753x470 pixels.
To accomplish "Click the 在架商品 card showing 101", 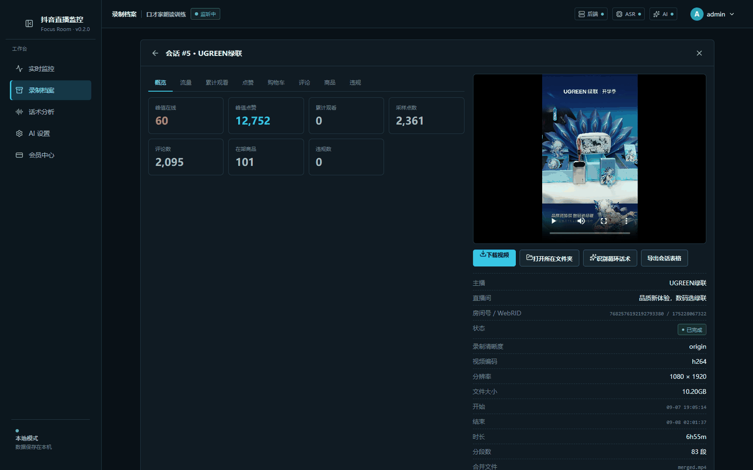I will [266, 157].
